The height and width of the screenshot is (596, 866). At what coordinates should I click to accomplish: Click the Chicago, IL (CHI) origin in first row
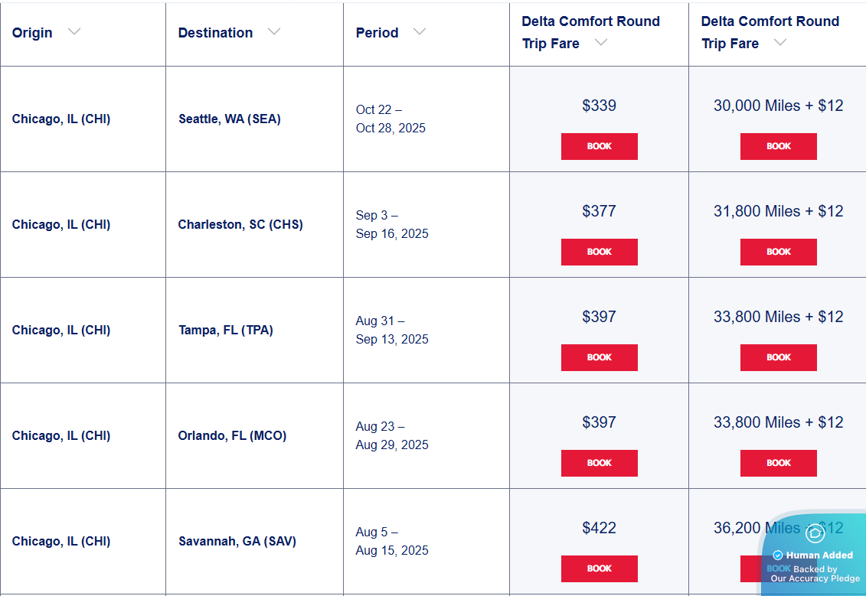coord(60,119)
